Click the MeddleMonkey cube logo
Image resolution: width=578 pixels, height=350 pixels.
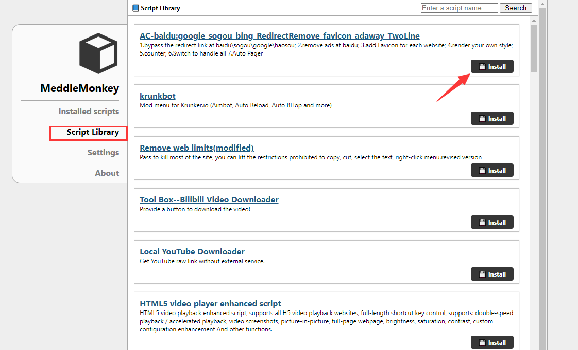click(98, 53)
